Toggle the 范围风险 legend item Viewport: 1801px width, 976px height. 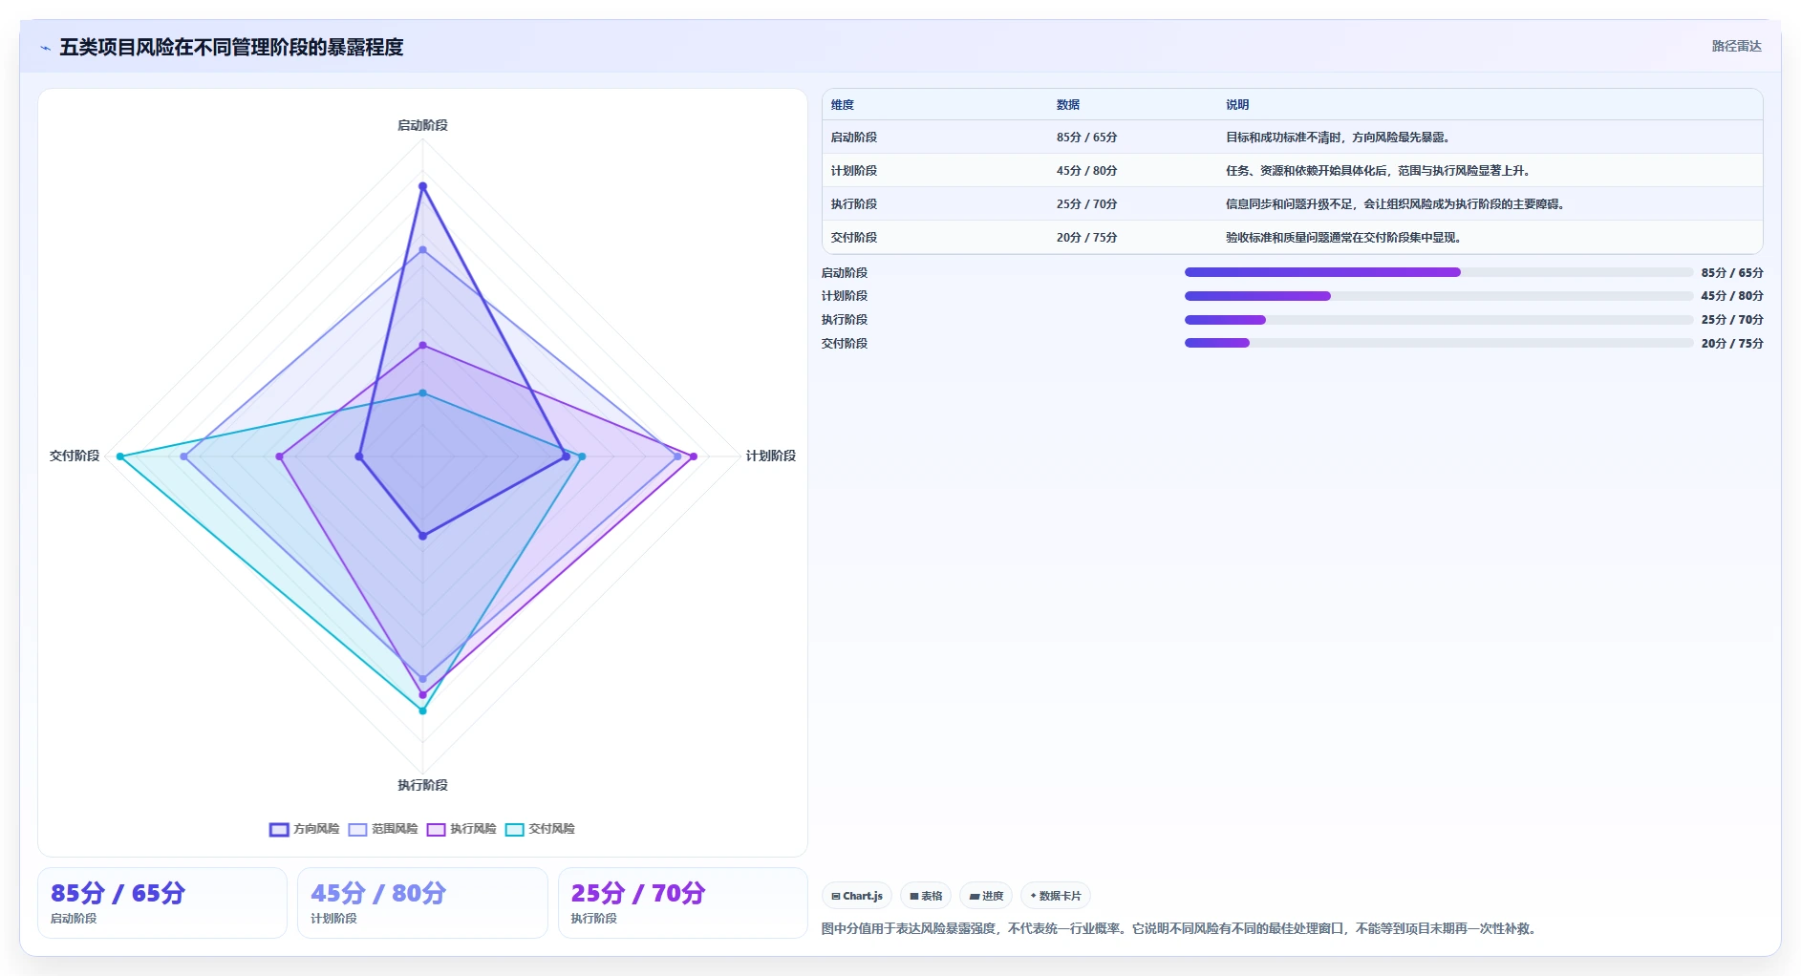(383, 829)
